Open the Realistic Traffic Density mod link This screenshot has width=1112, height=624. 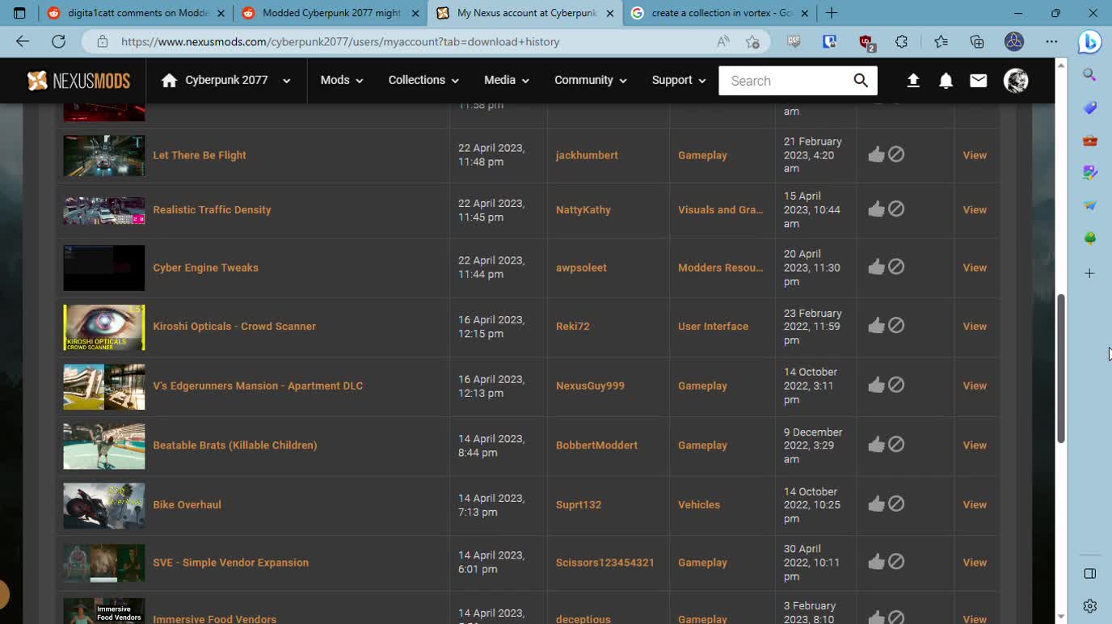coord(212,209)
